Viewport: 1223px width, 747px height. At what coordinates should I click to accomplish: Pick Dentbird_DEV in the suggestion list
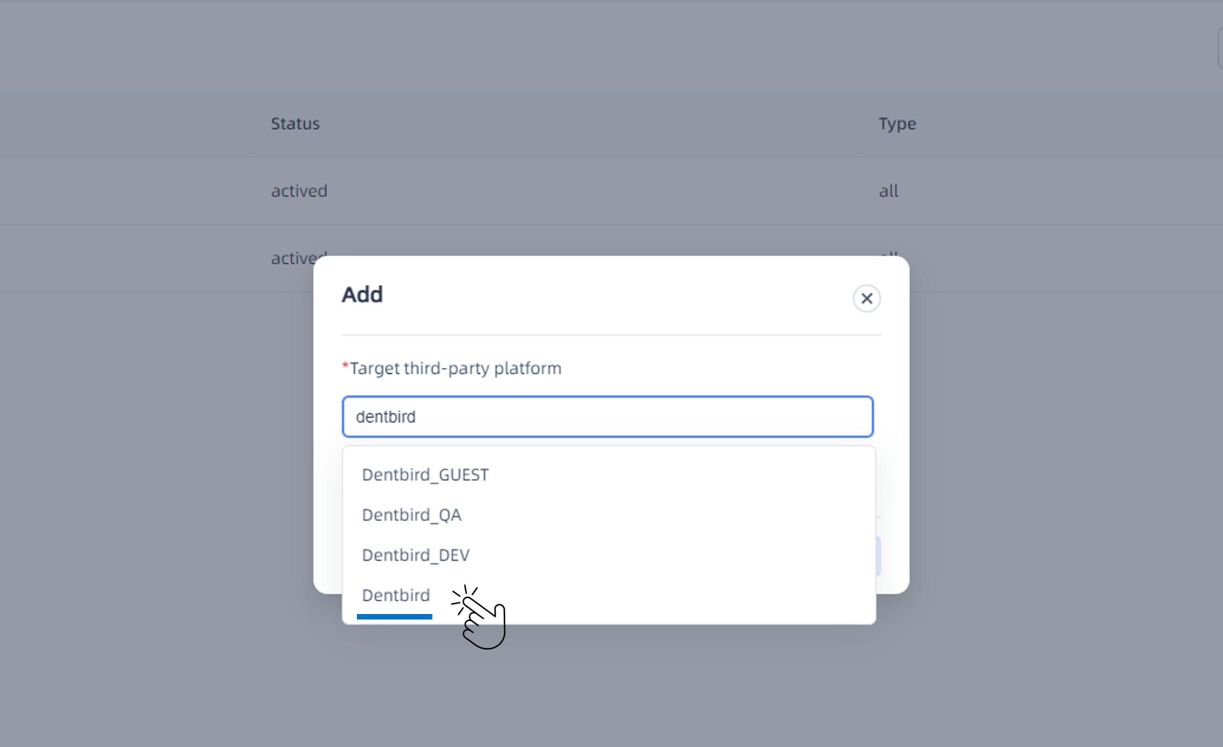[x=416, y=555]
